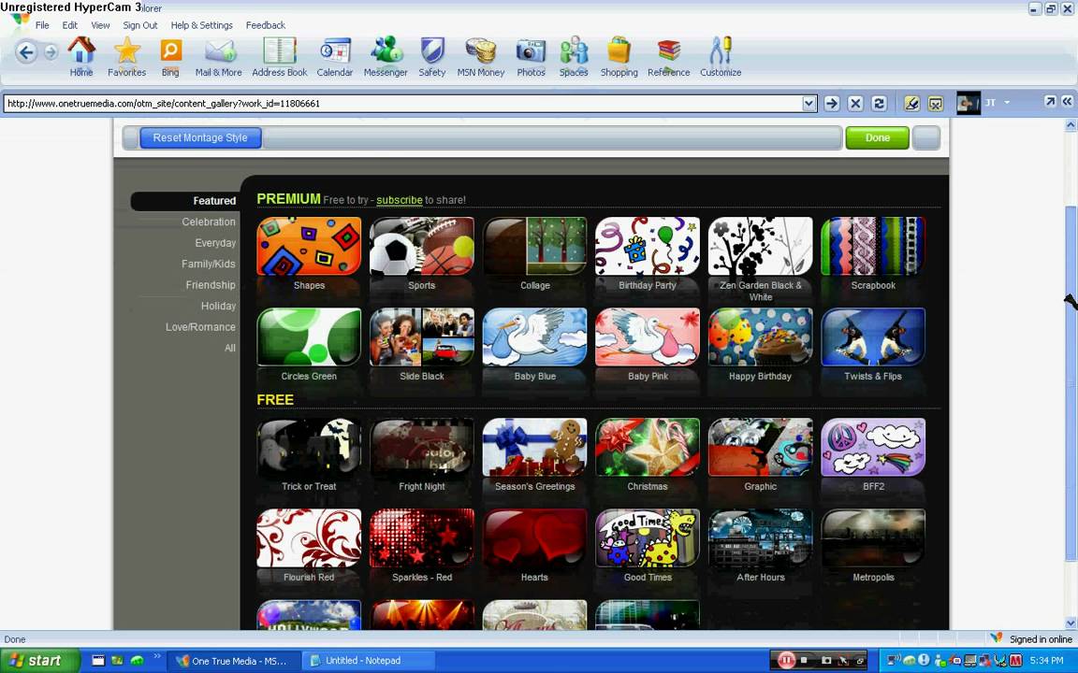Select the Celebration category
Screen dimensions: 1078x673
(x=209, y=222)
